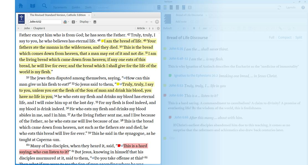Click the X shortcut icon in top bar
The width and height of the screenshot is (308, 165).
click(x=190, y=7)
